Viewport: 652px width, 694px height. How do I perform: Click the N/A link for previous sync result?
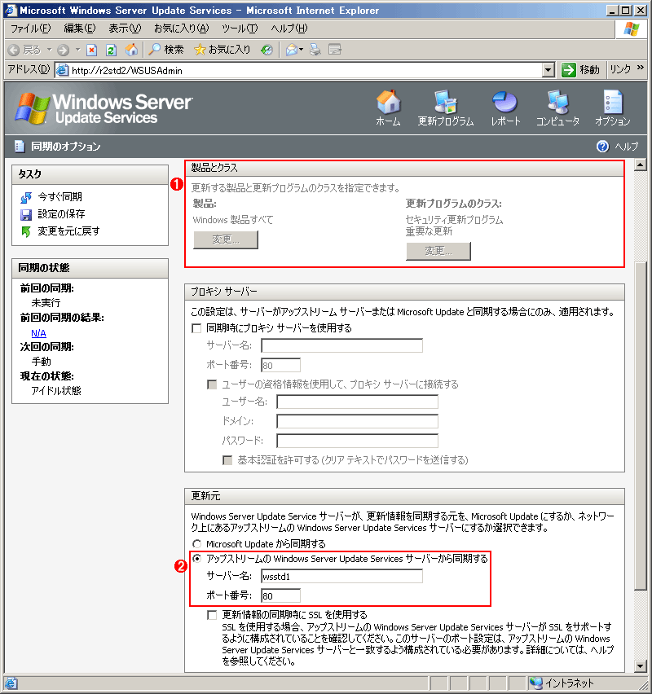(x=38, y=334)
